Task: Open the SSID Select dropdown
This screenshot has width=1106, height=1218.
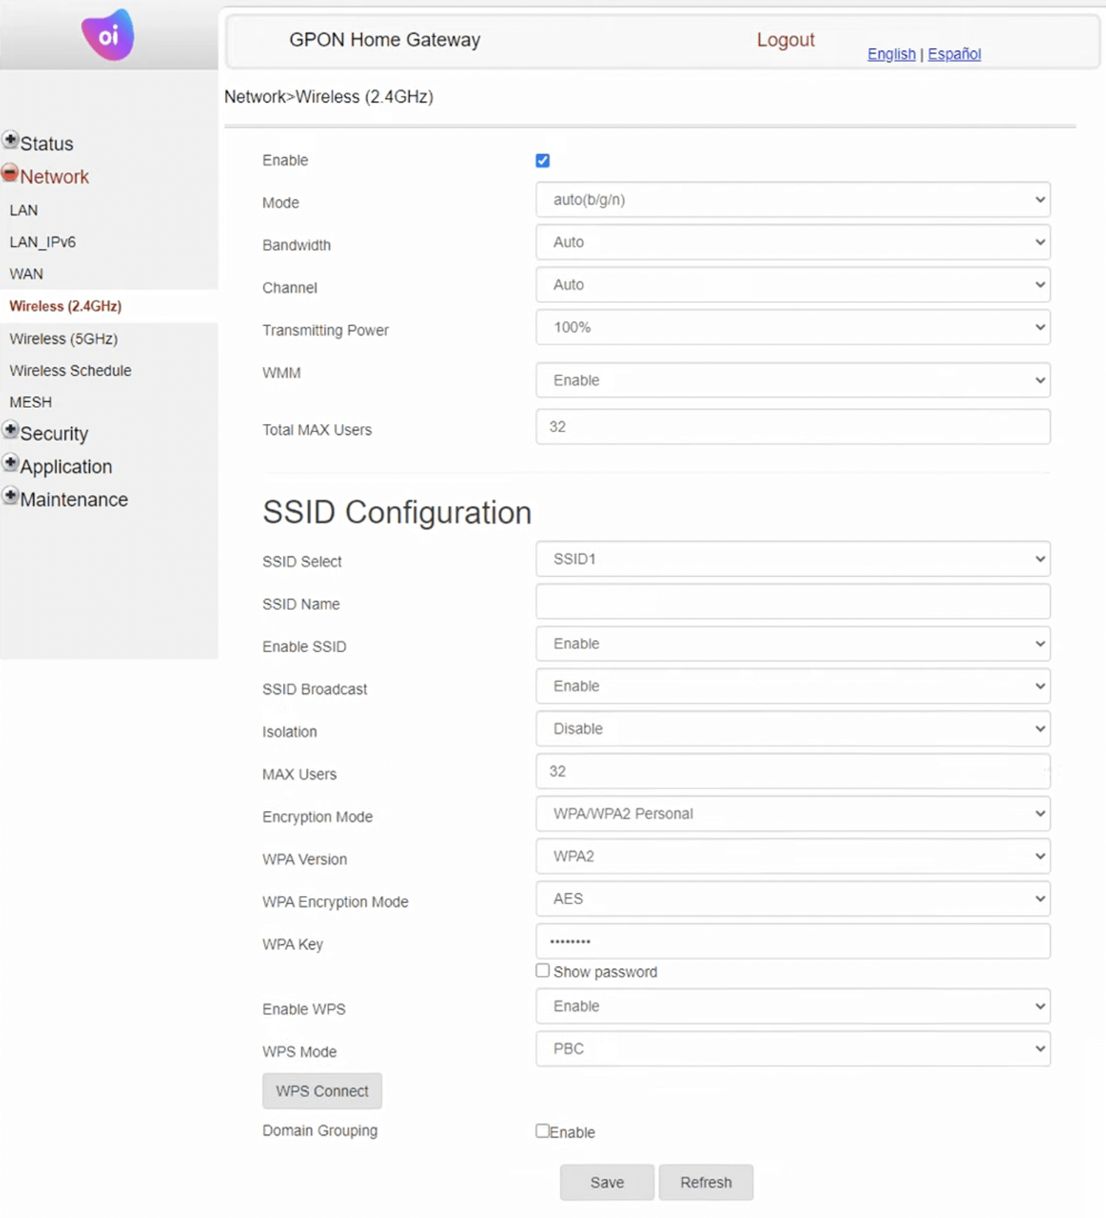Action: (x=793, y=560)
